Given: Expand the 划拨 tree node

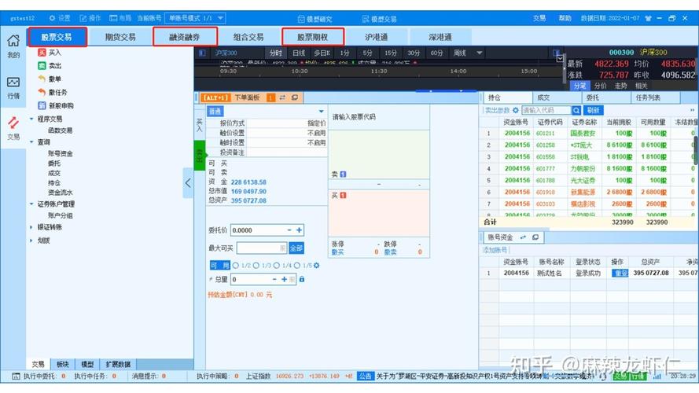Looking at the screenshot, I should (31, 241).
